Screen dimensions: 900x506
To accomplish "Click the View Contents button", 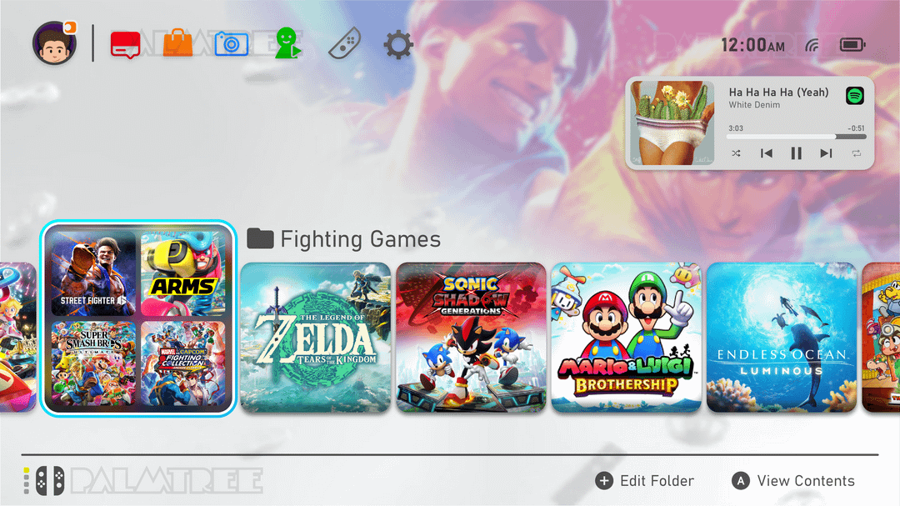I will pos(793,481).
